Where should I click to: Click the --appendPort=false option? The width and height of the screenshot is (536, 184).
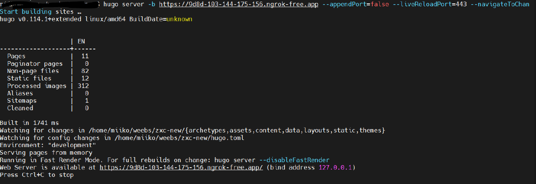pos(355,4)
